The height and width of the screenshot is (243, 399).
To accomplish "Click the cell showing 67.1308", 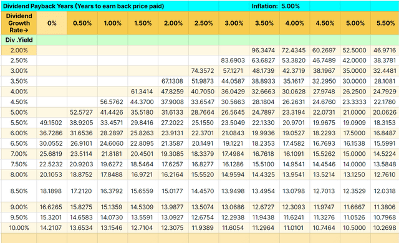I will [173, 82].
